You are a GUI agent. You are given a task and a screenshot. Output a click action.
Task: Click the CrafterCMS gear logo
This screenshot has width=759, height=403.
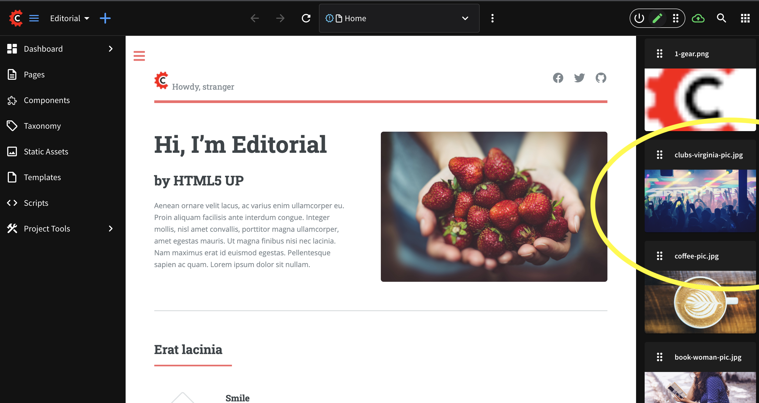(16, 18)
